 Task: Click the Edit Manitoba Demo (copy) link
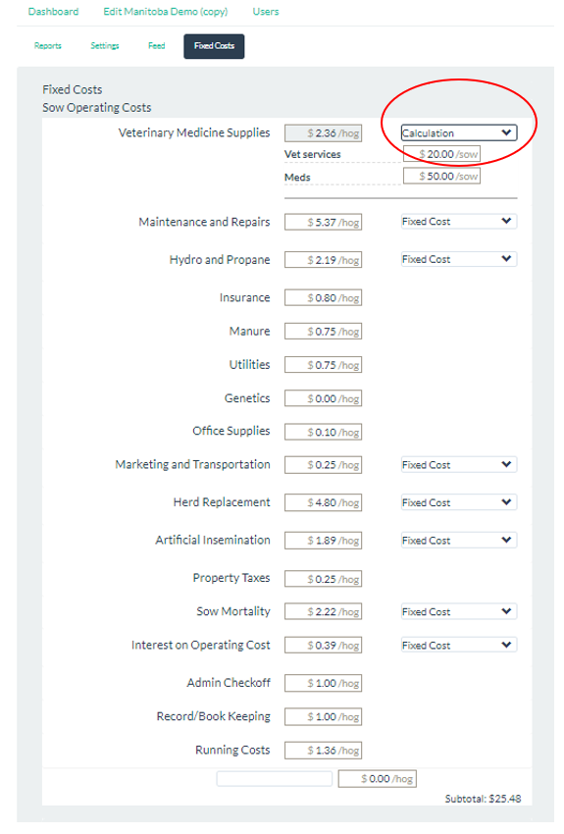(x=166, y=12)
